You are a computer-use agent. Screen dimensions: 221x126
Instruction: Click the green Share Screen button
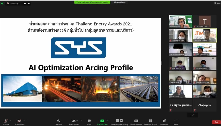(x=102, y=122)
